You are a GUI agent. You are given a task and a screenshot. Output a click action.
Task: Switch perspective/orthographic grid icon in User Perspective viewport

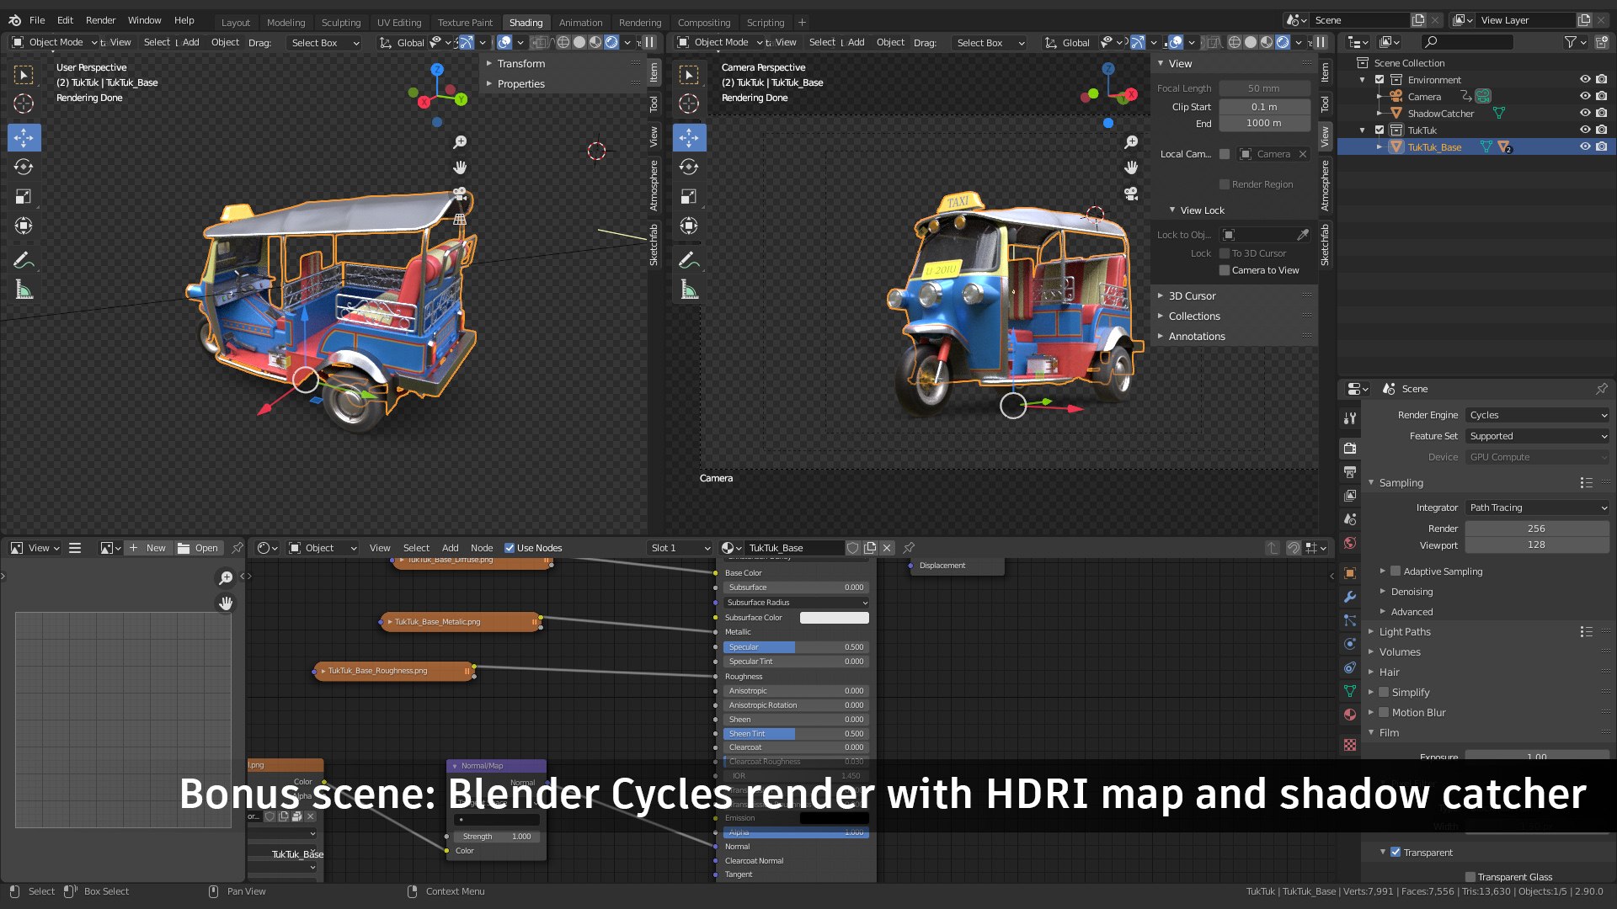460,219
